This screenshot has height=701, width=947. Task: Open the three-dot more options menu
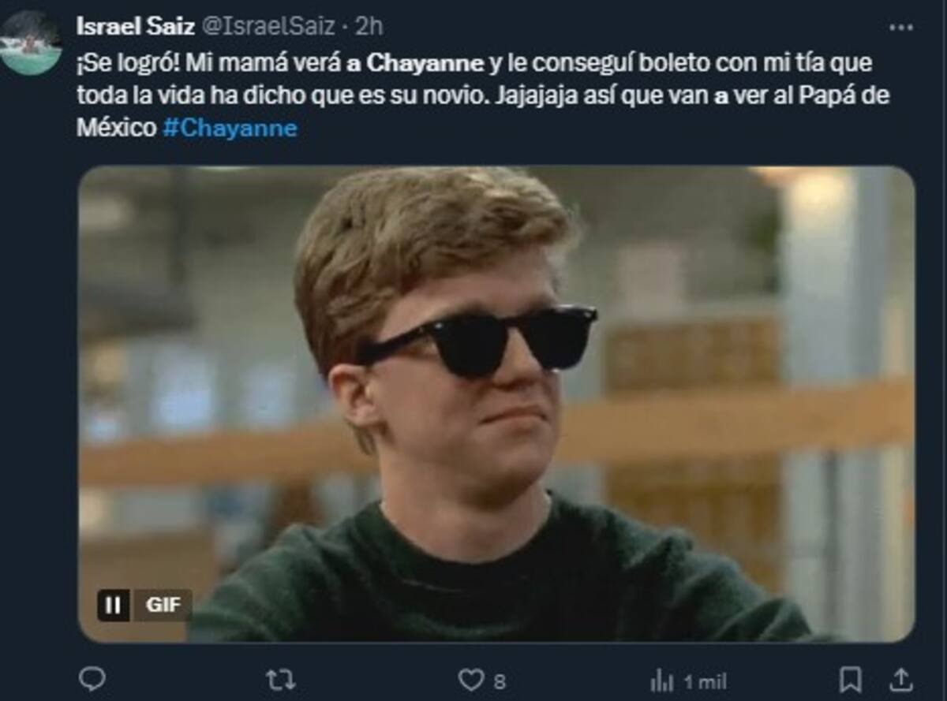pyautogui.click(x=900, y=27)
